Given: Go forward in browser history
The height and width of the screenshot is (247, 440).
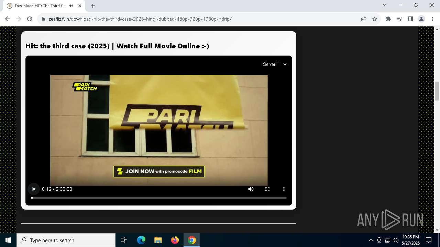Looking at the screenshot, I should pyautogui.click(x=19, y=19).
